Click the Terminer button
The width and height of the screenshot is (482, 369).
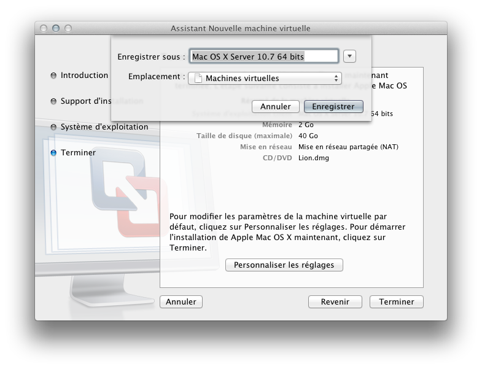397,301
